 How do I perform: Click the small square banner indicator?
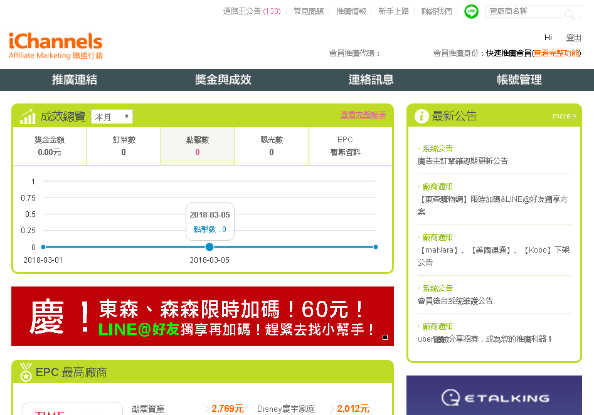[385, 337]
